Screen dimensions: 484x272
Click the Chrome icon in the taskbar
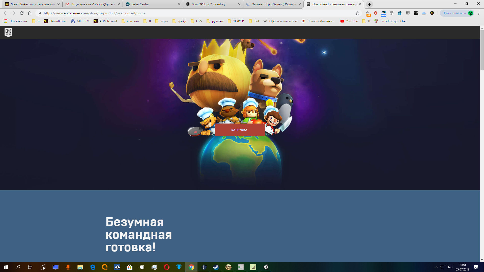tap(191, 267)
